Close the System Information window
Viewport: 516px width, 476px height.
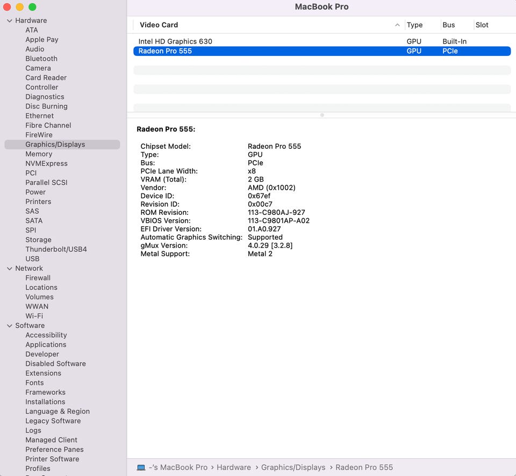7,7
